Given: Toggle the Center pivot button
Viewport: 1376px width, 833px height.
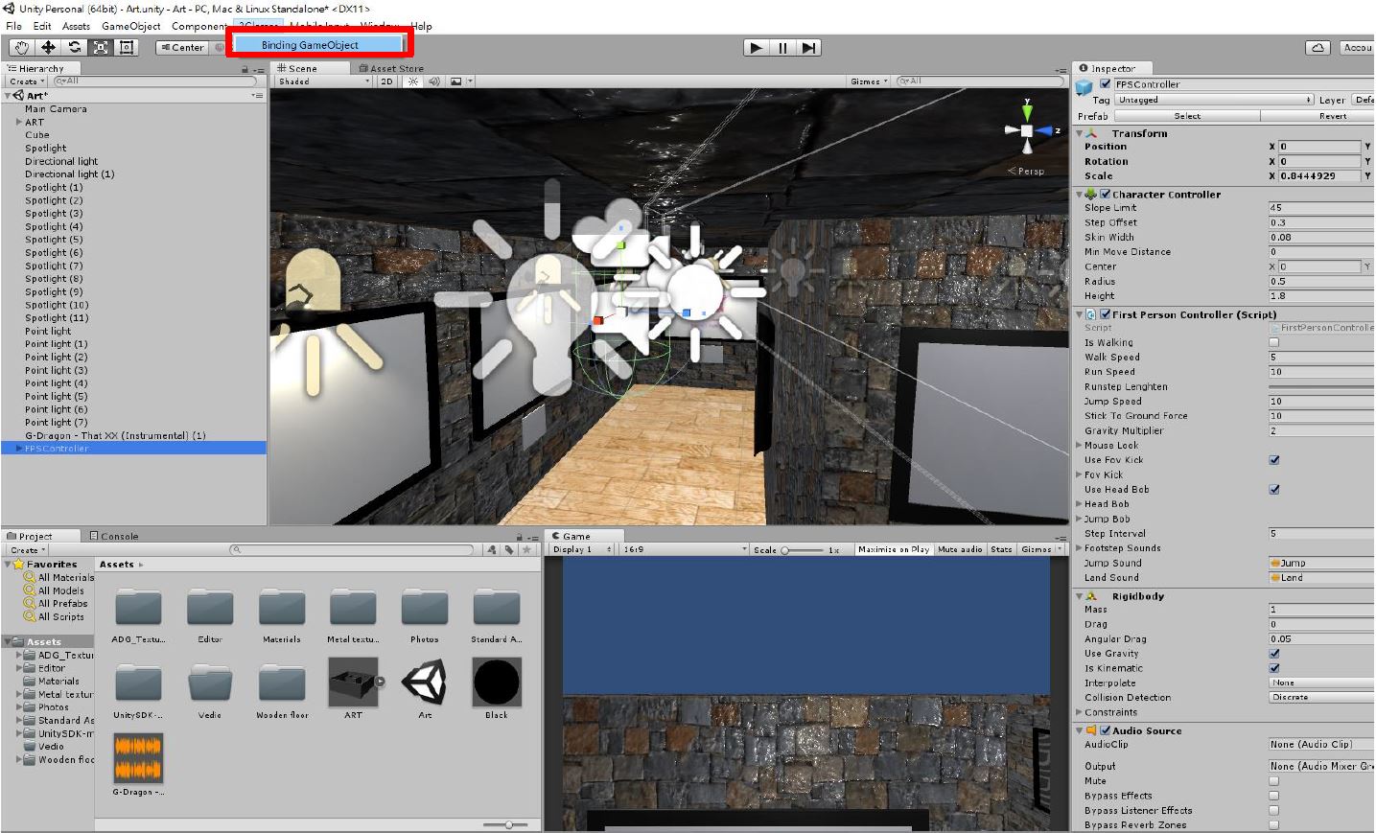Looking at the screenshot, I should [182, 47].
